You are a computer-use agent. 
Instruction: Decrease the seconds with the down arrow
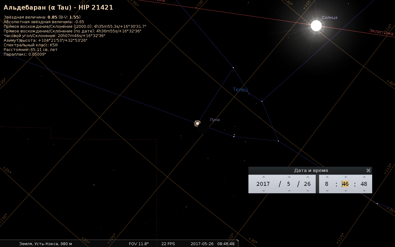[x=364, y=191]
